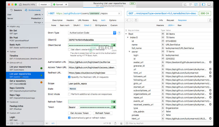Enable Set client credentials in the body
This screenshot has width=219, height=127.
point(69,50)
